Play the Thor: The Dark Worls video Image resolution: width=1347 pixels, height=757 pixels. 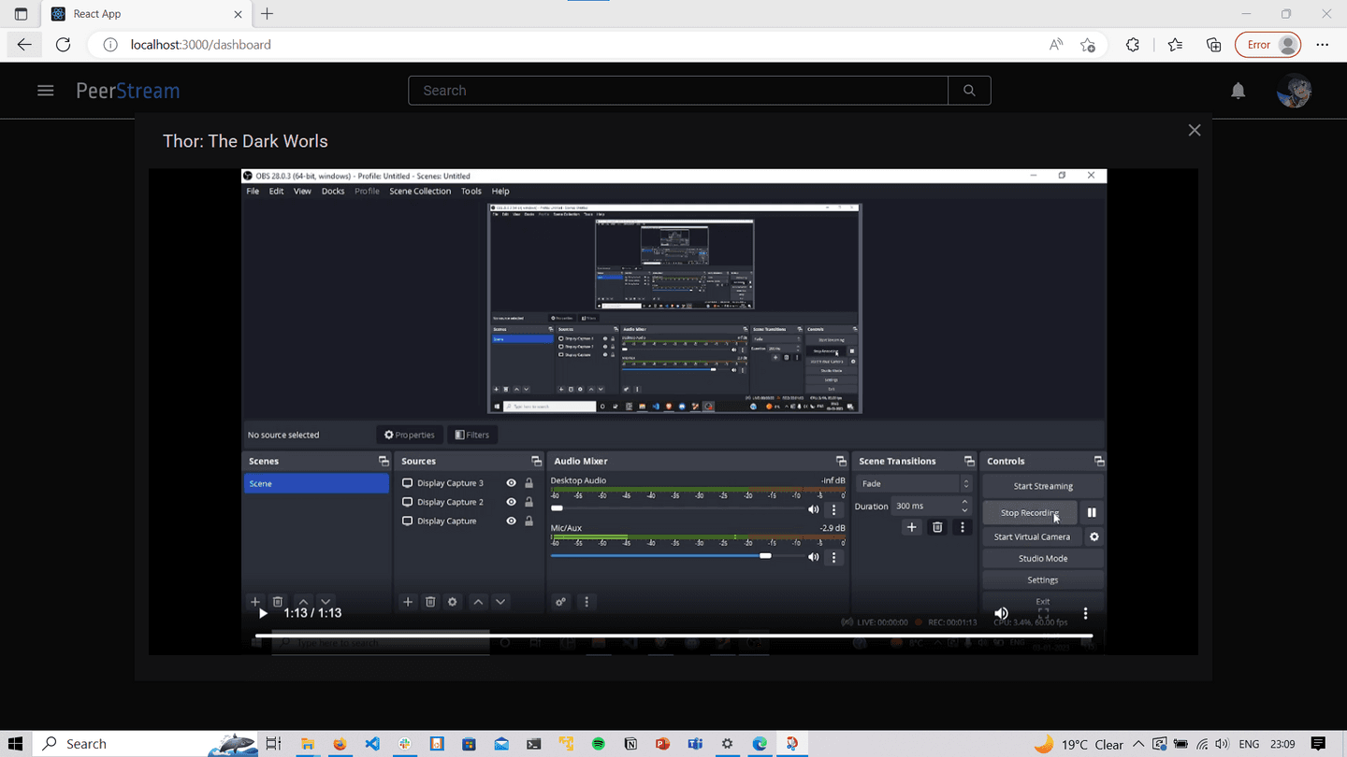coord(263,613)
